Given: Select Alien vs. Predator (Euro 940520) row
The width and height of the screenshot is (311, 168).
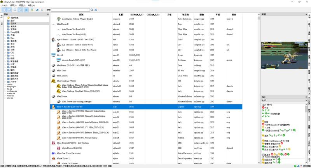Looking at the screenshot, I should (x=146, y=107).
